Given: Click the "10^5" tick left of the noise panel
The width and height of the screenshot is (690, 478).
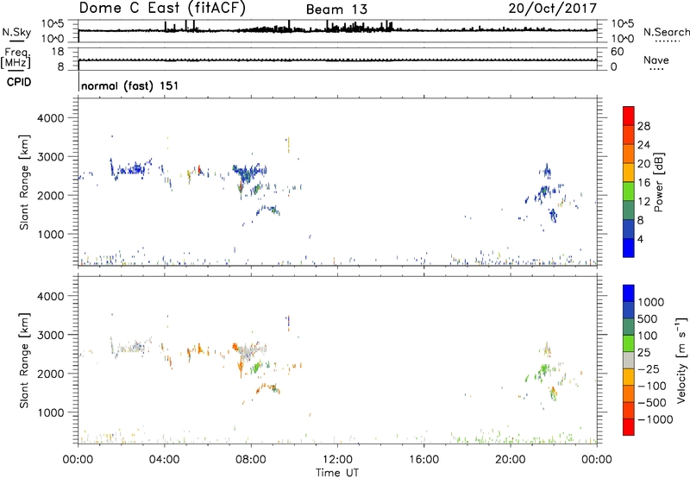Looking at the screenshot, I should pyautogui.click(x=53, y=24).
